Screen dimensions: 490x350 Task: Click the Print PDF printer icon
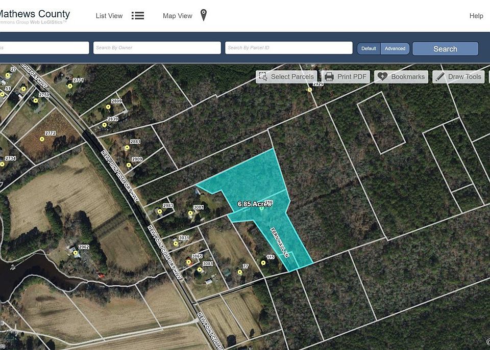pyautogui.click(x=329, y=76)
